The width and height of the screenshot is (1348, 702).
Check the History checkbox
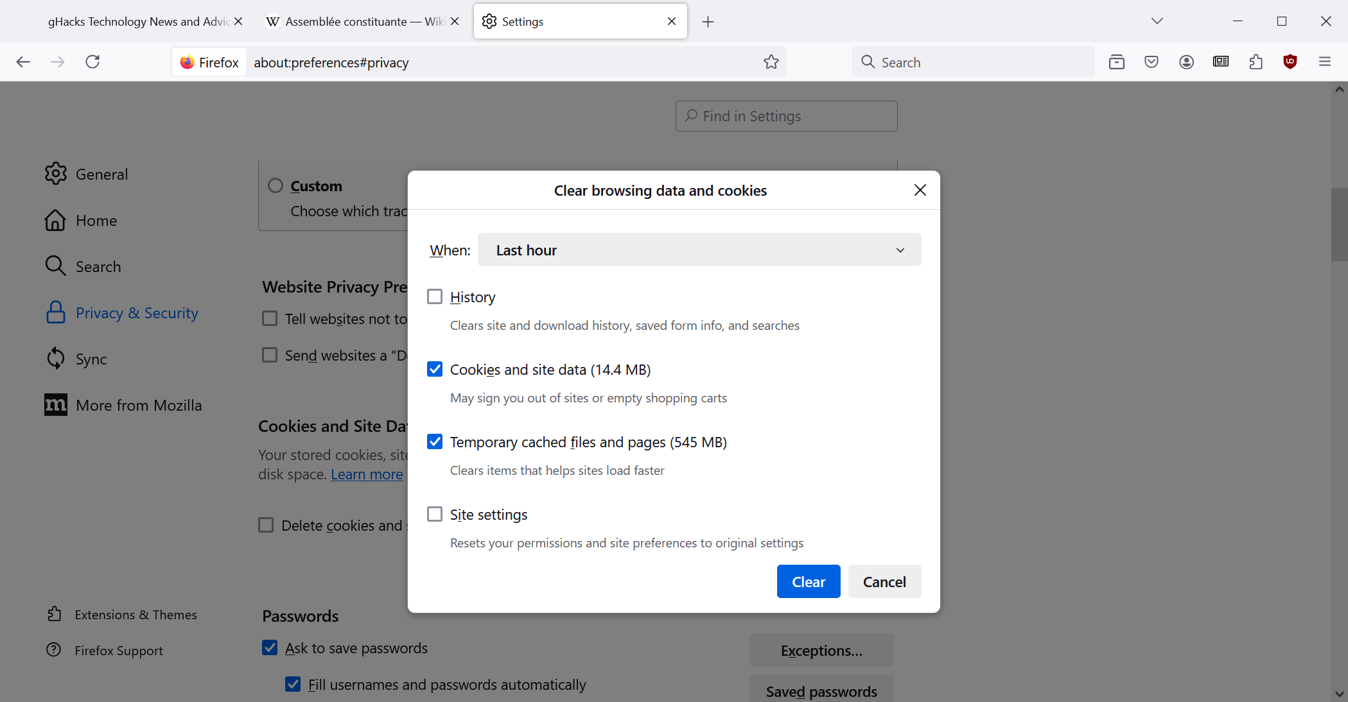(x=435, y=296)
